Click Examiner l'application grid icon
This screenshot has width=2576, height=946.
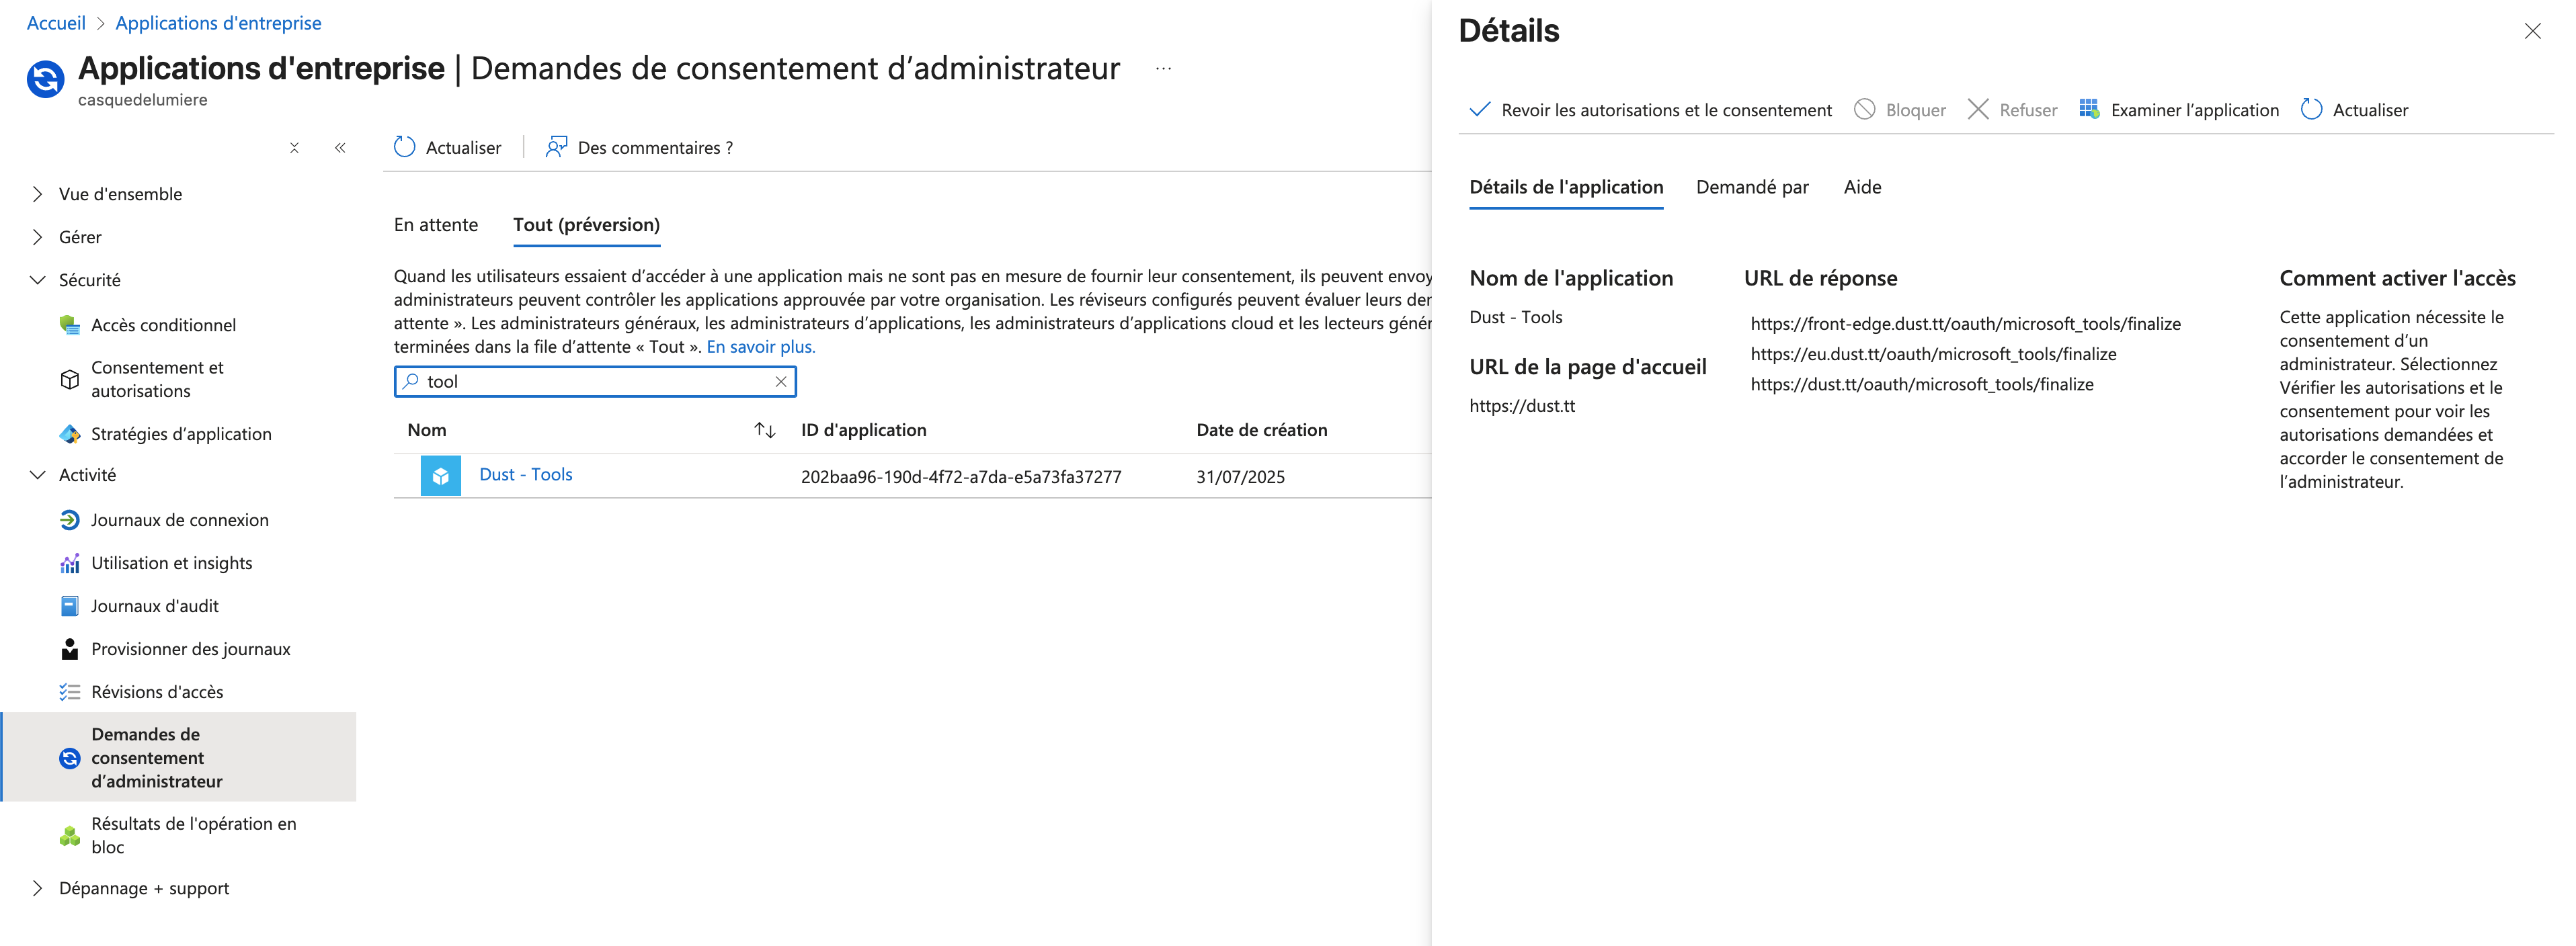coord(2088,110)
